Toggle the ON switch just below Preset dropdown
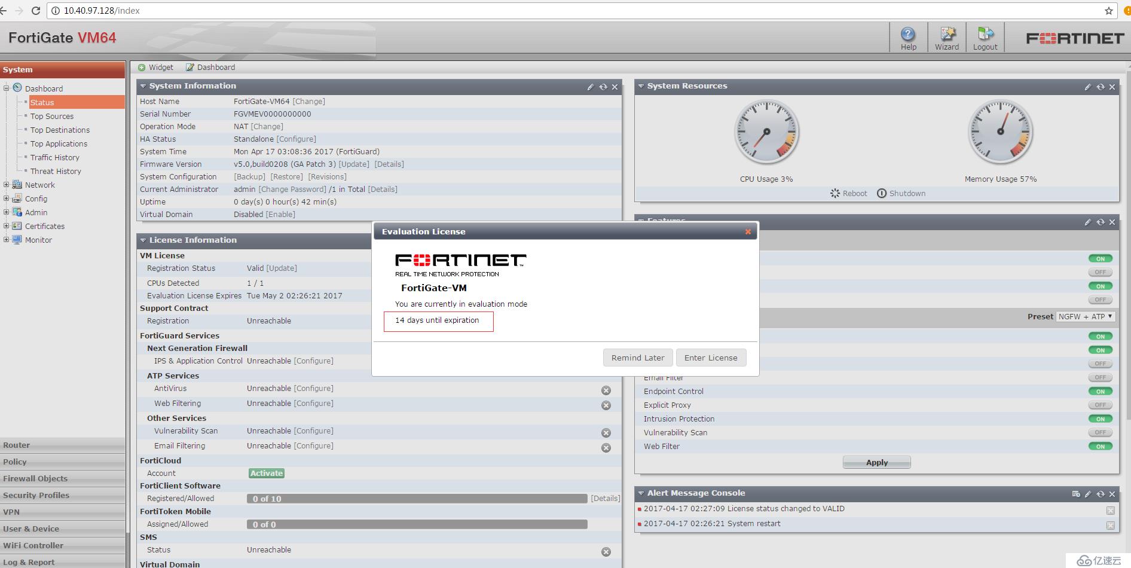 pos(1101,337)
